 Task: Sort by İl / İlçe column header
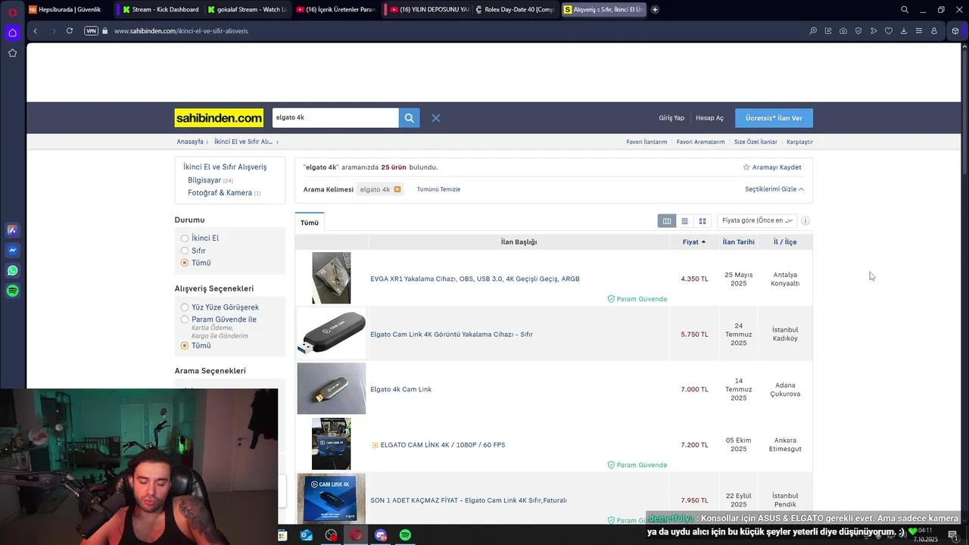point(785,242)
